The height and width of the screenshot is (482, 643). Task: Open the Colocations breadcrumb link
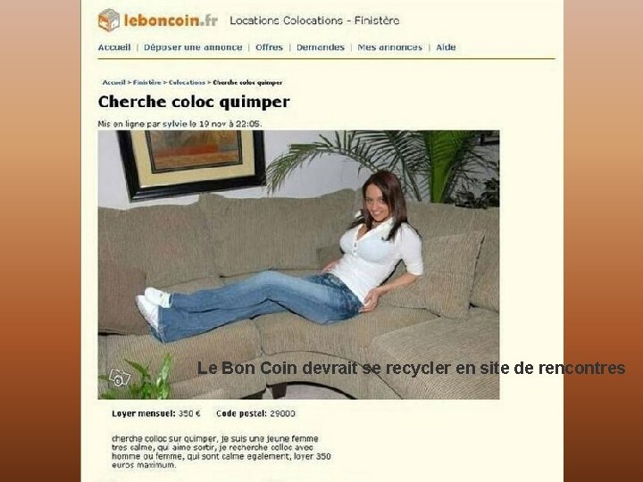click(x=187, y=82)
